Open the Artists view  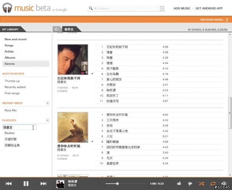9,52
